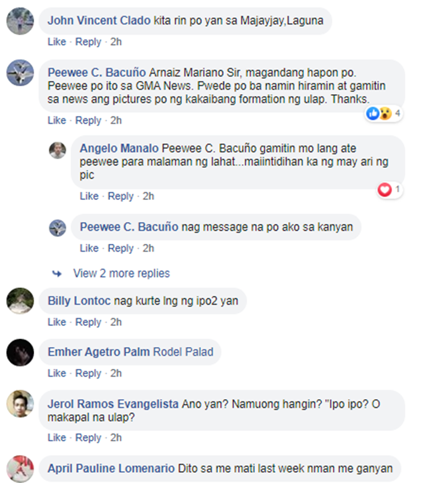Open April Pauline Lomenario's profile link
Screen dimensions: 428x483
pyautogui.click(x=111, y=468)
